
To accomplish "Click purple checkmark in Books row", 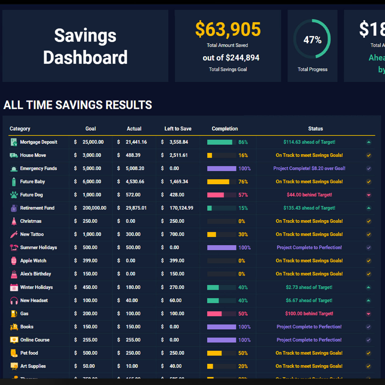I will [x=368, y=327].
